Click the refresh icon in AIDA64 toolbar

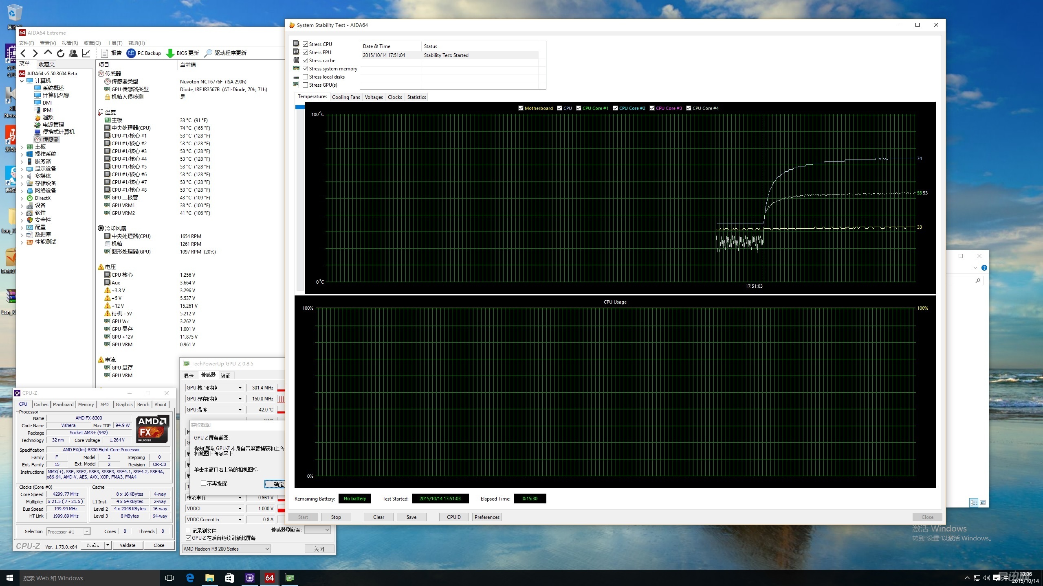[61, 53]
